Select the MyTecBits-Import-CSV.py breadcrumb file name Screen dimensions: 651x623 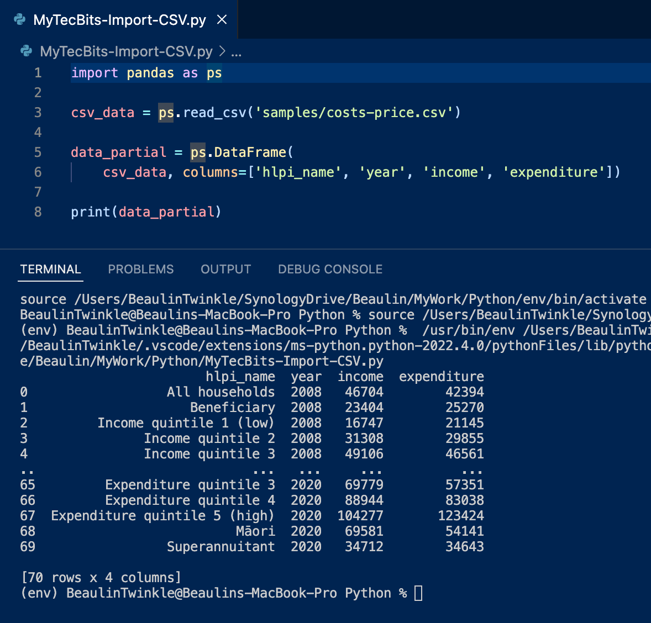pos(126,51)
